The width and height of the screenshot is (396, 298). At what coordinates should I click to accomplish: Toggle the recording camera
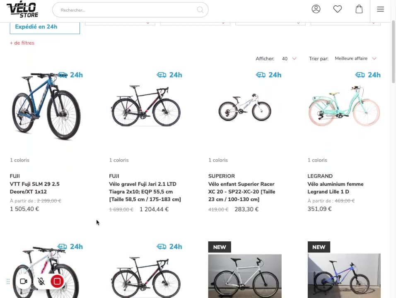tap(24, 281)
